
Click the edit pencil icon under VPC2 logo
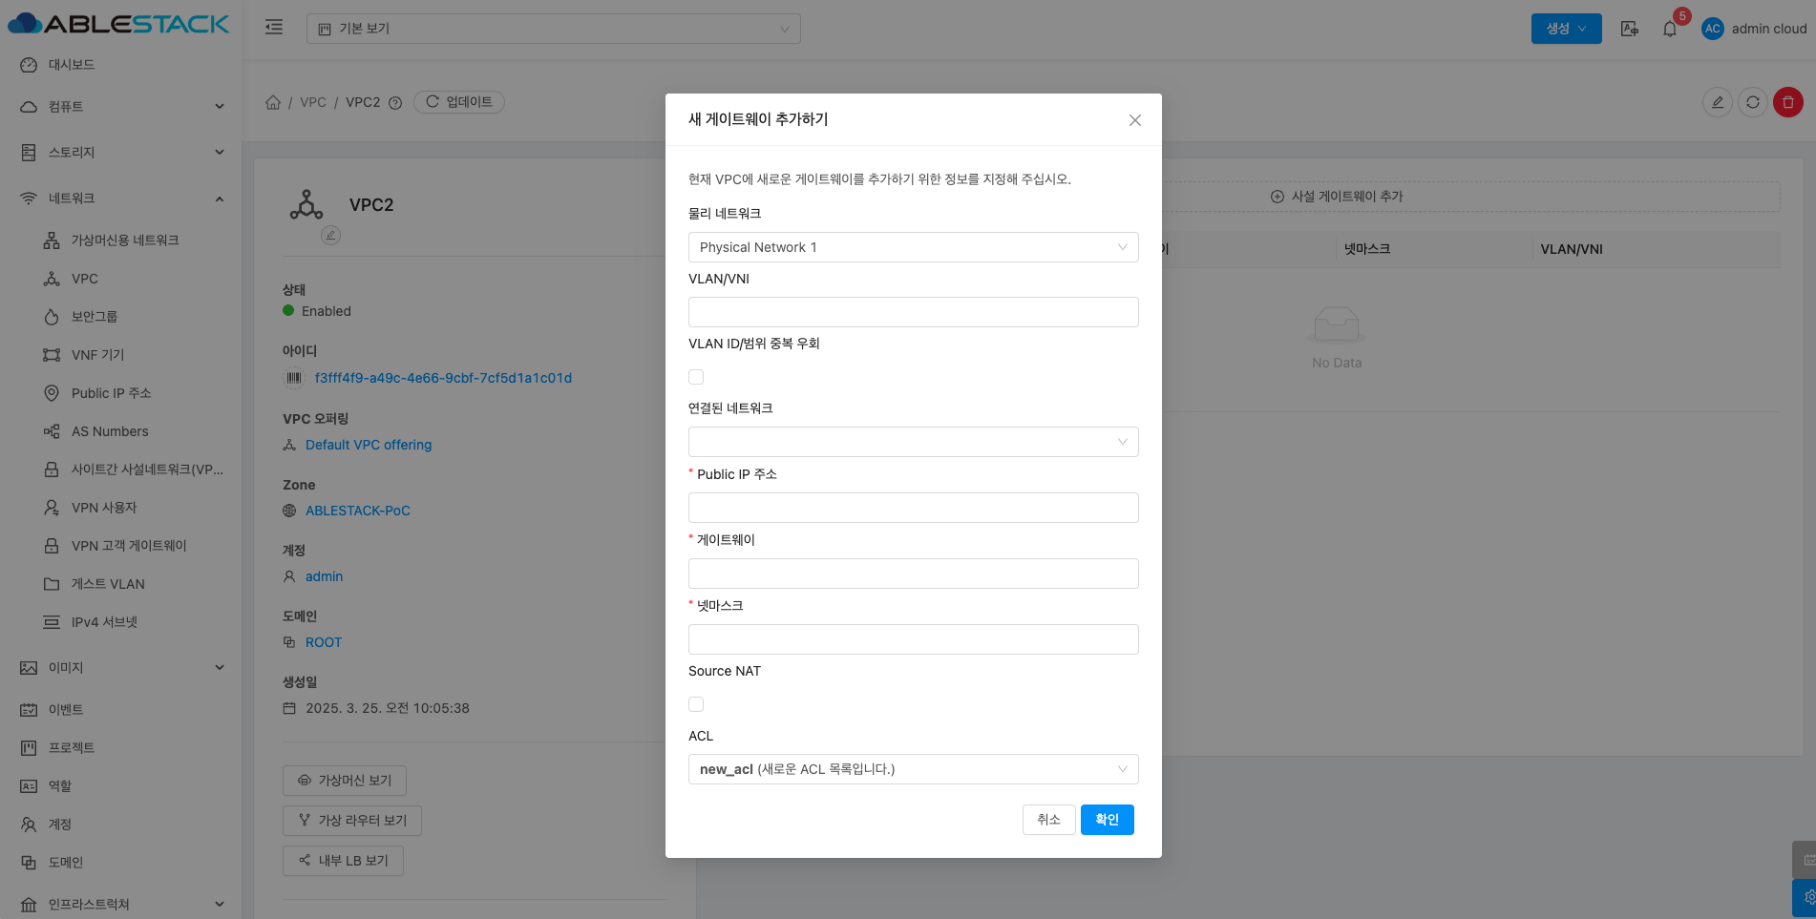pos(330,235)
